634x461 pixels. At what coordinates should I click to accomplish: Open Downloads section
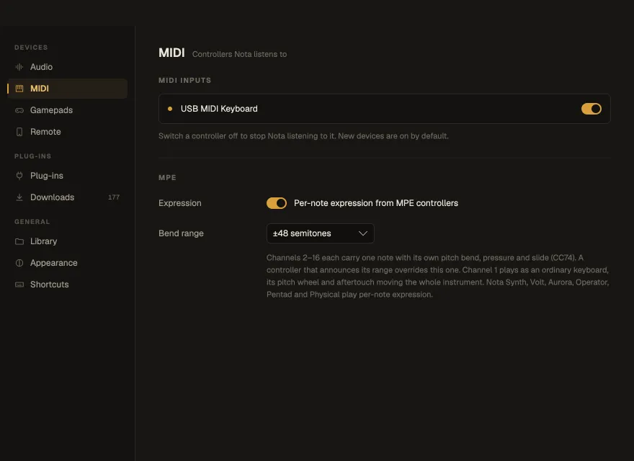(x=68, y=197)
